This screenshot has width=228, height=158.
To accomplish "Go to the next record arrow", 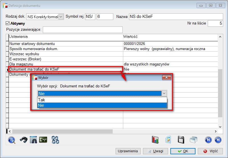I will click(x=218, y=140).
